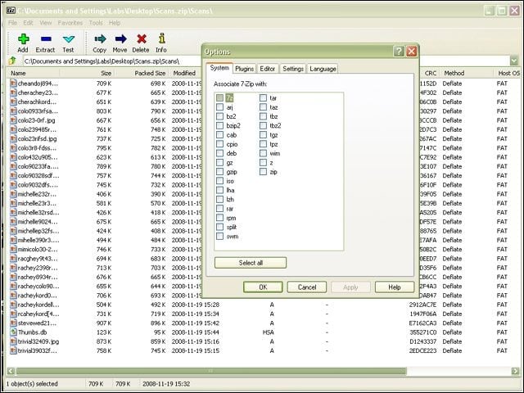The width and height of the screenshot is (524, 393).
Task: Run the Test archive tool
Action: 69,39
